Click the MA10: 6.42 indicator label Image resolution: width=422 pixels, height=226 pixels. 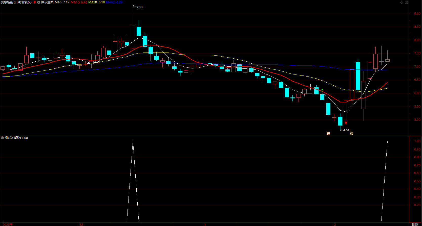pyautogui.click(x=79, y=2)
